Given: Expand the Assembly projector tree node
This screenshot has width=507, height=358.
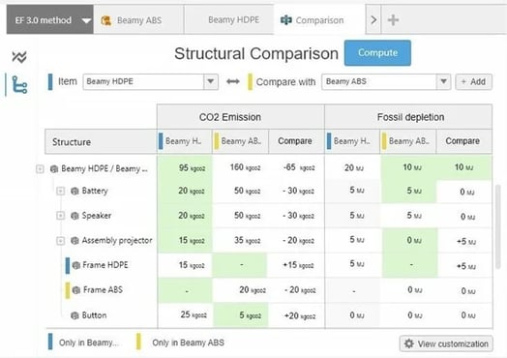Looking at the screenshot, I should pyautogui.click(x=60, y=241).
